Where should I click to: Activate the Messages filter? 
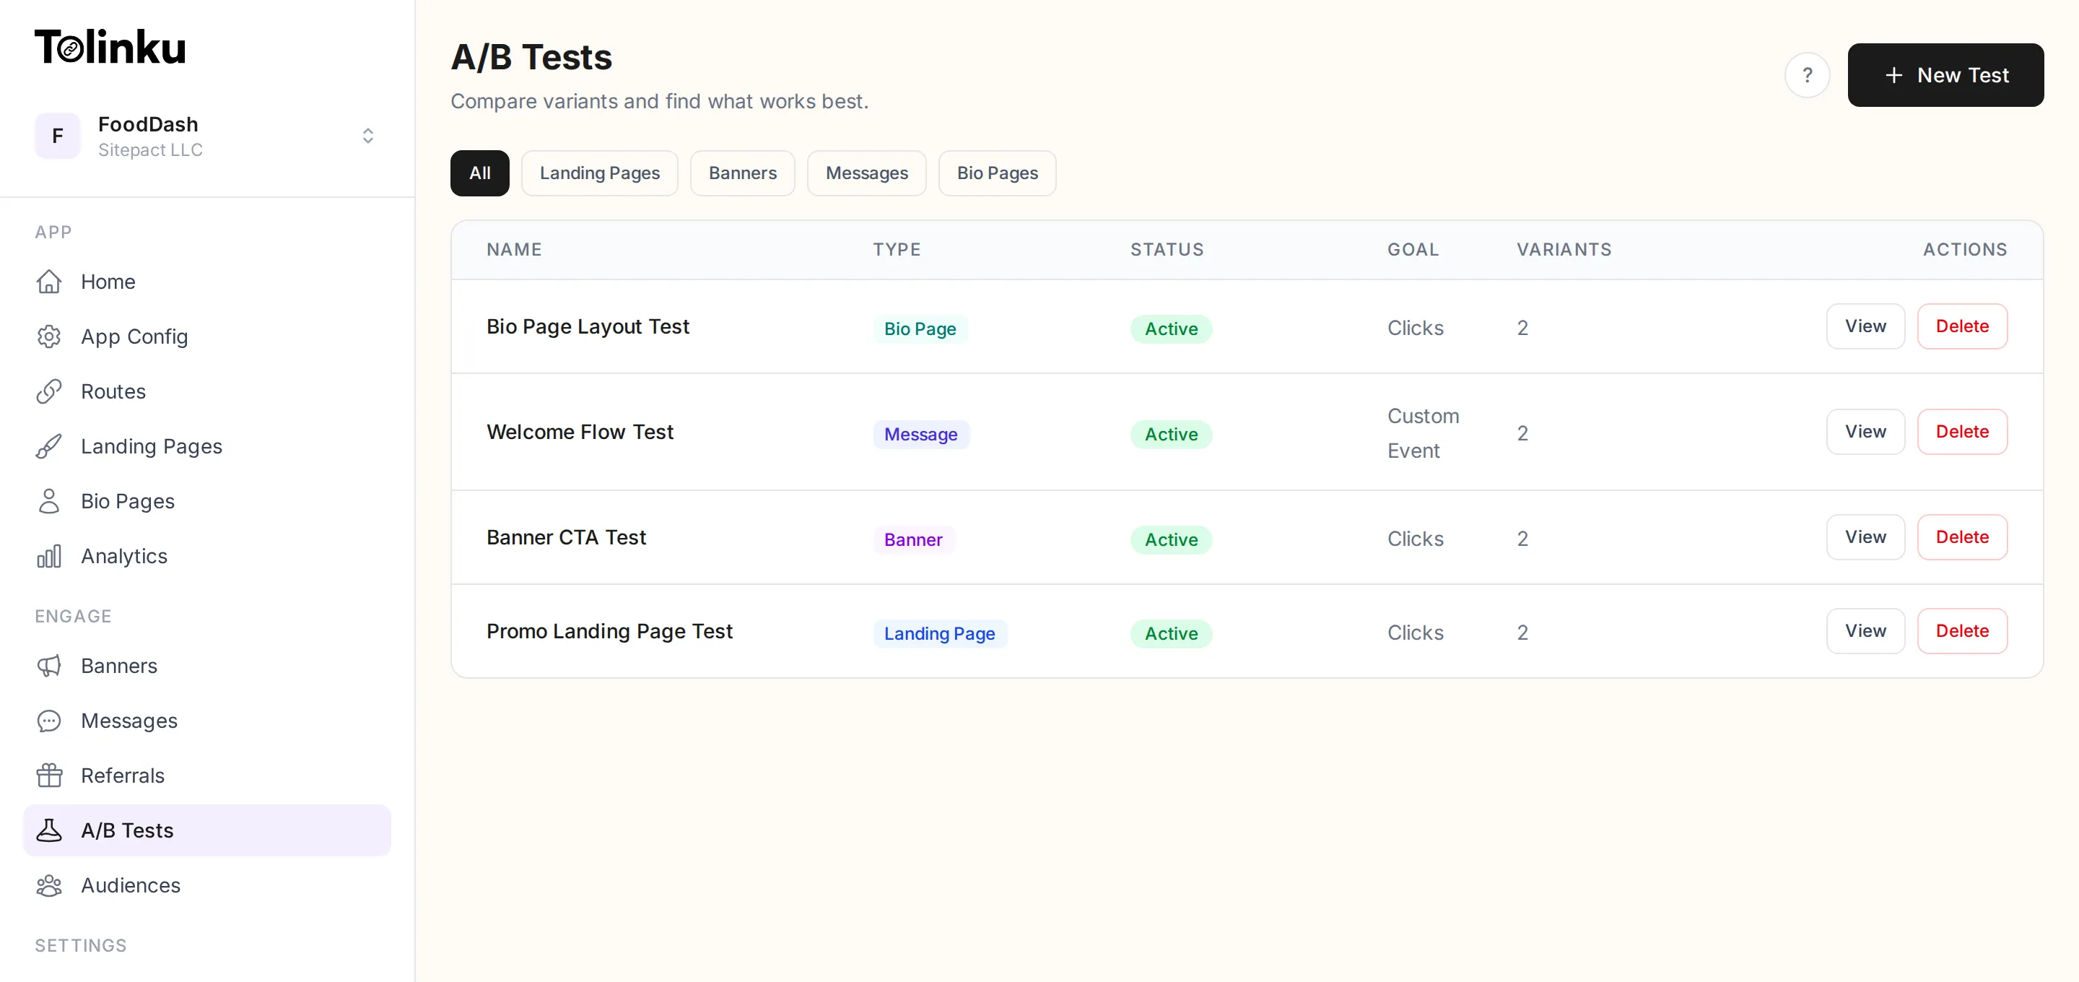(x=867, y=173)
